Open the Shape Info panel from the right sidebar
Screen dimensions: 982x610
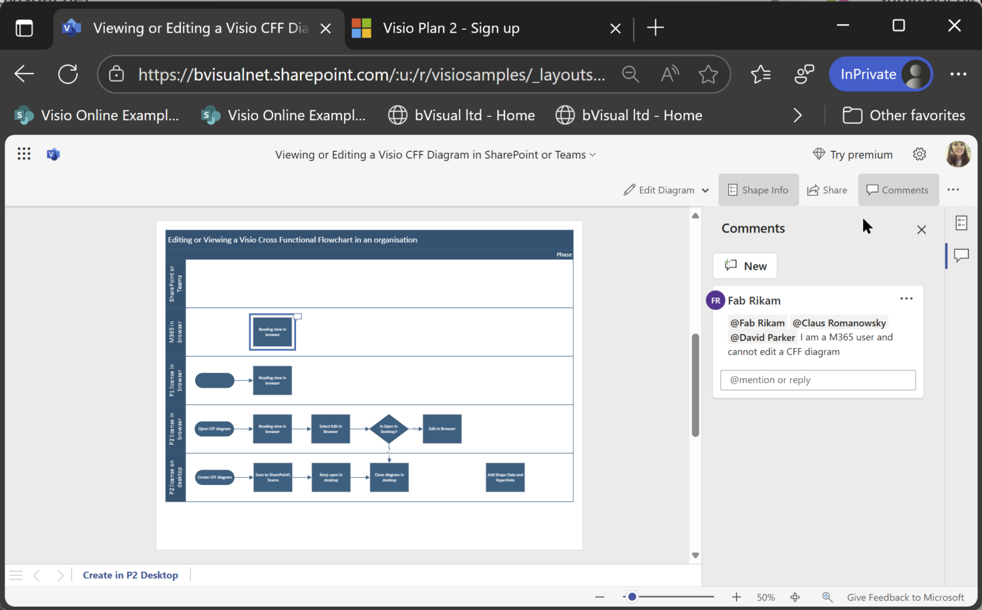tap(962, 222)
